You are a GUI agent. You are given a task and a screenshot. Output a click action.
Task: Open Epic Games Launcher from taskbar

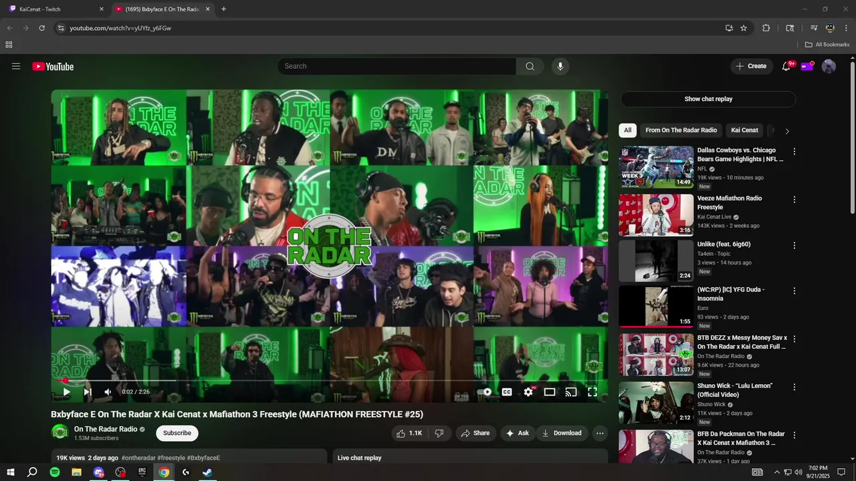tap(142, 472)
